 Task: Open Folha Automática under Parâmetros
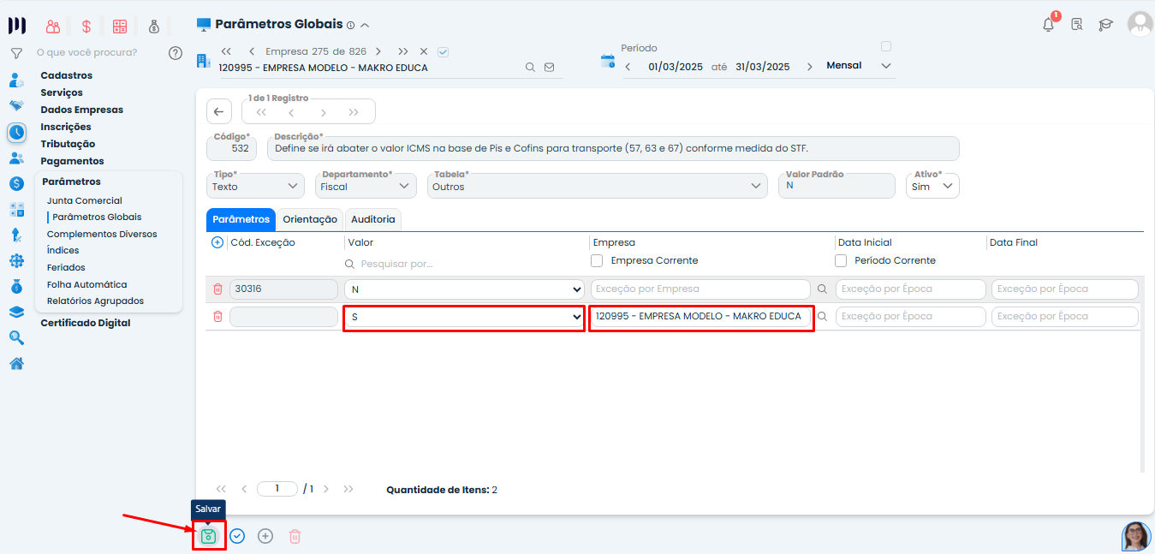point(86,284)
